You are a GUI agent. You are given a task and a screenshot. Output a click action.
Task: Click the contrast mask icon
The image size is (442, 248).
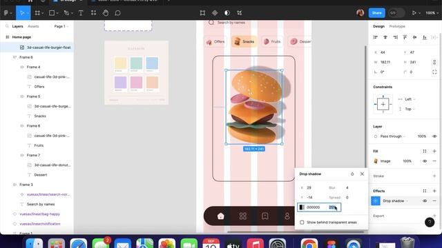tap(227, 13)
